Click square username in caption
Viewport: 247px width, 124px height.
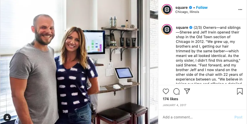coord(182,27)
